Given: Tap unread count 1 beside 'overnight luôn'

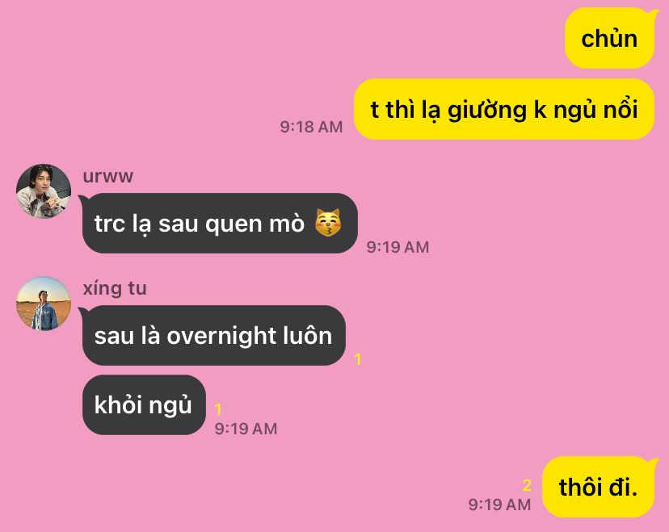Looking at the screenshot, I should [358, 359].
